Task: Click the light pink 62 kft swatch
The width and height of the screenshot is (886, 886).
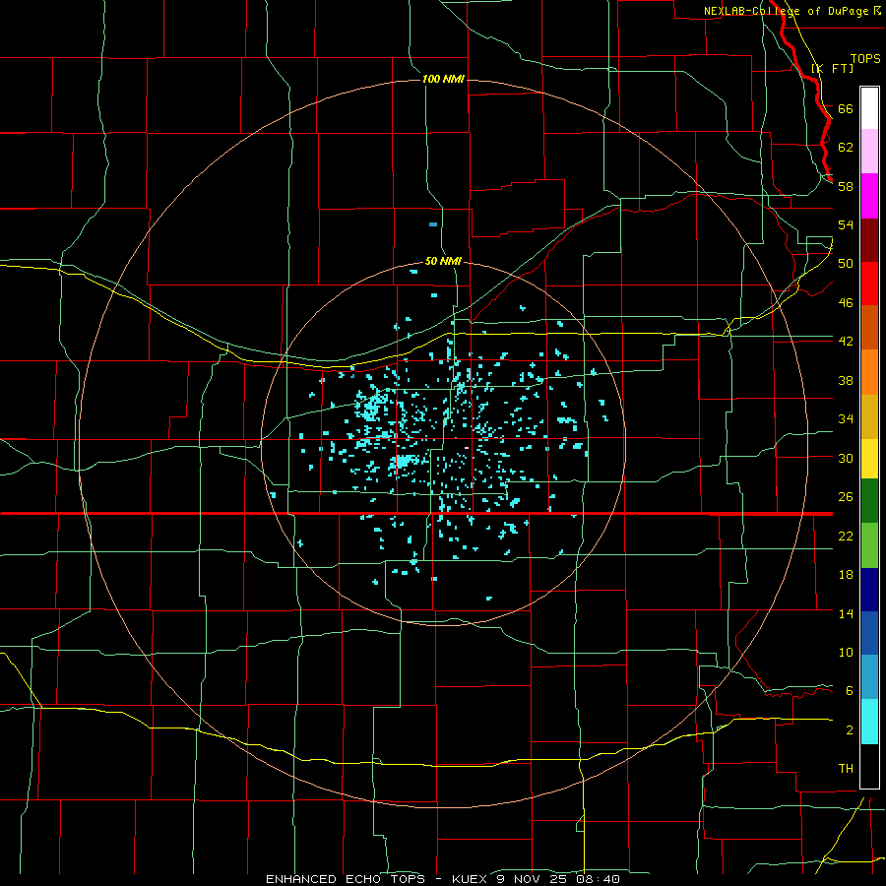Action: (869, 151)
